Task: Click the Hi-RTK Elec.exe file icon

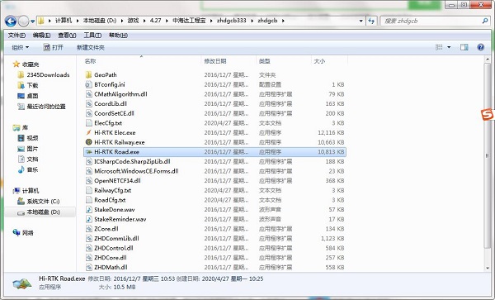Action: pos(89,132)
